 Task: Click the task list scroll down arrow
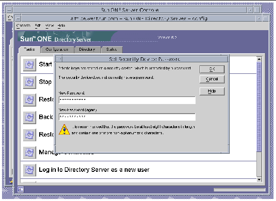pyautogui.click(x=259, y=179)
